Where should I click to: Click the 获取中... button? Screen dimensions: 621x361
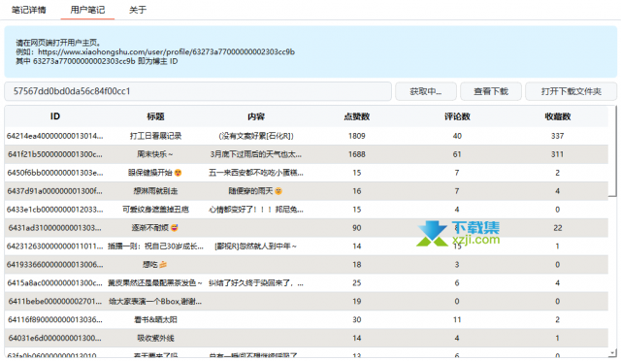(x=426, y=91)
